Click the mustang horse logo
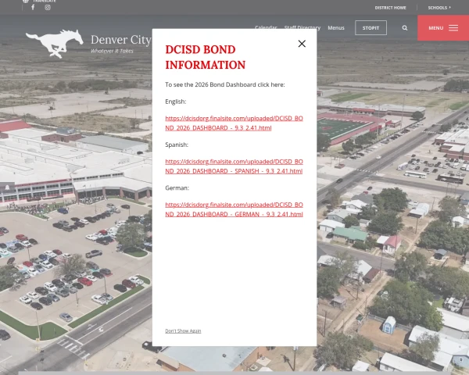Screen dimensions: 469x375 point(55,44)
